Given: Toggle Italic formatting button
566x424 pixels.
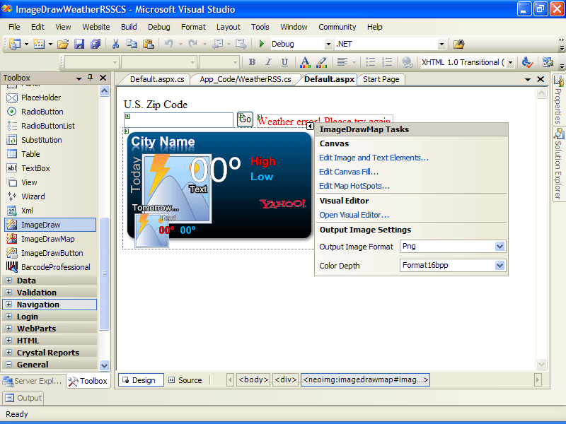Looking at the screenshot, I should pyautogui.click(x=268, y=62).
